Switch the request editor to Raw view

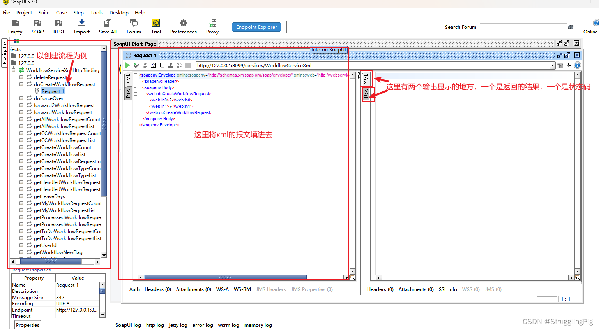click(x=128, y=93)
